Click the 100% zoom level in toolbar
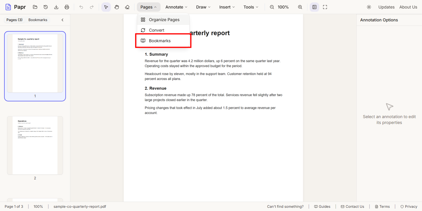Screen dimensions: 422x211 coord(283,7)
